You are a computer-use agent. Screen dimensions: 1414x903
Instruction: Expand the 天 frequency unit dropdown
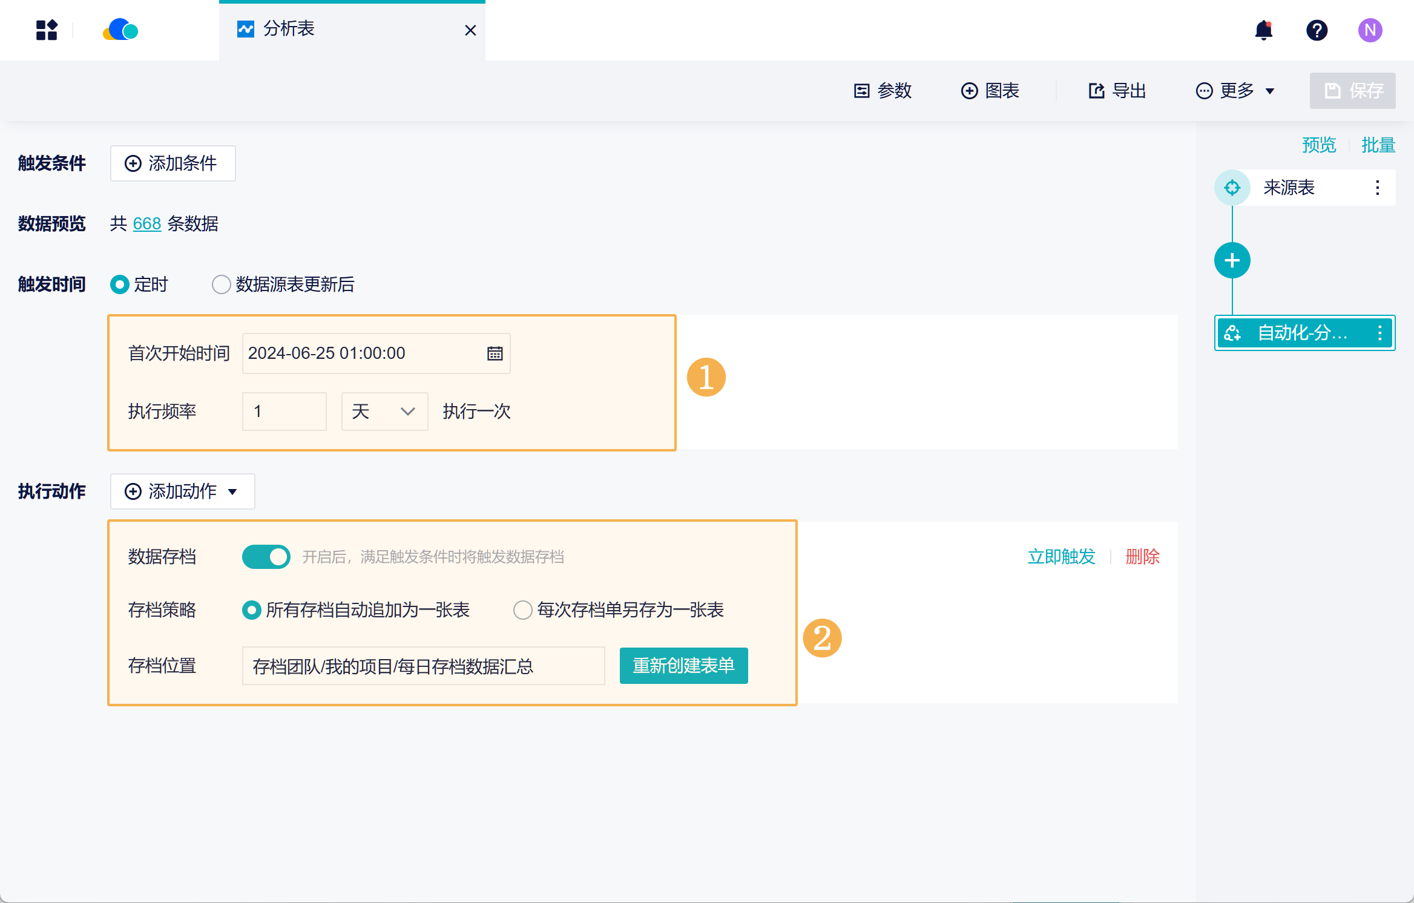384,412
